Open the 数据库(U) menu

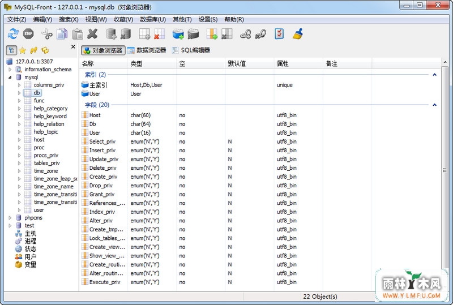[x=153, y=19]
